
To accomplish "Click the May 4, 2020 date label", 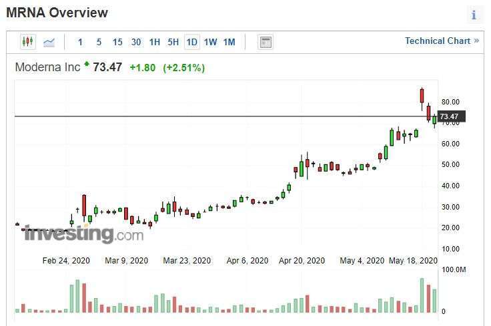I will click(362, 260).
